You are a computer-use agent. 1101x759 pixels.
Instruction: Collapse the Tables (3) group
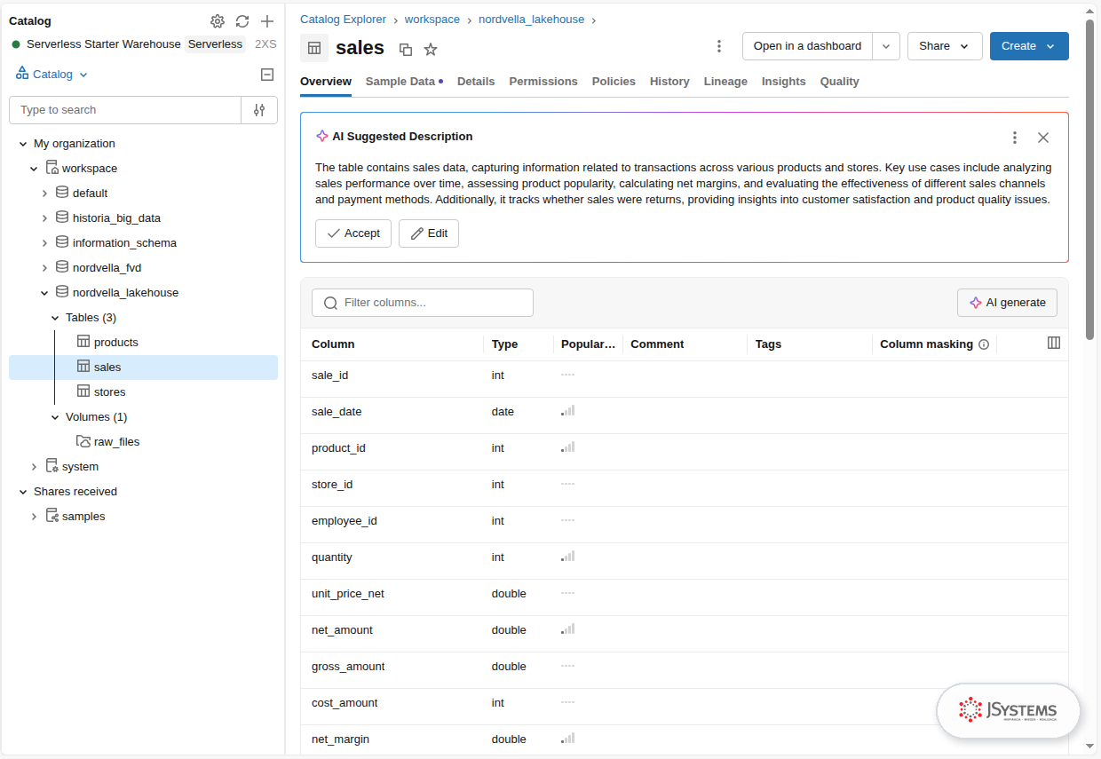coord(55,317)
